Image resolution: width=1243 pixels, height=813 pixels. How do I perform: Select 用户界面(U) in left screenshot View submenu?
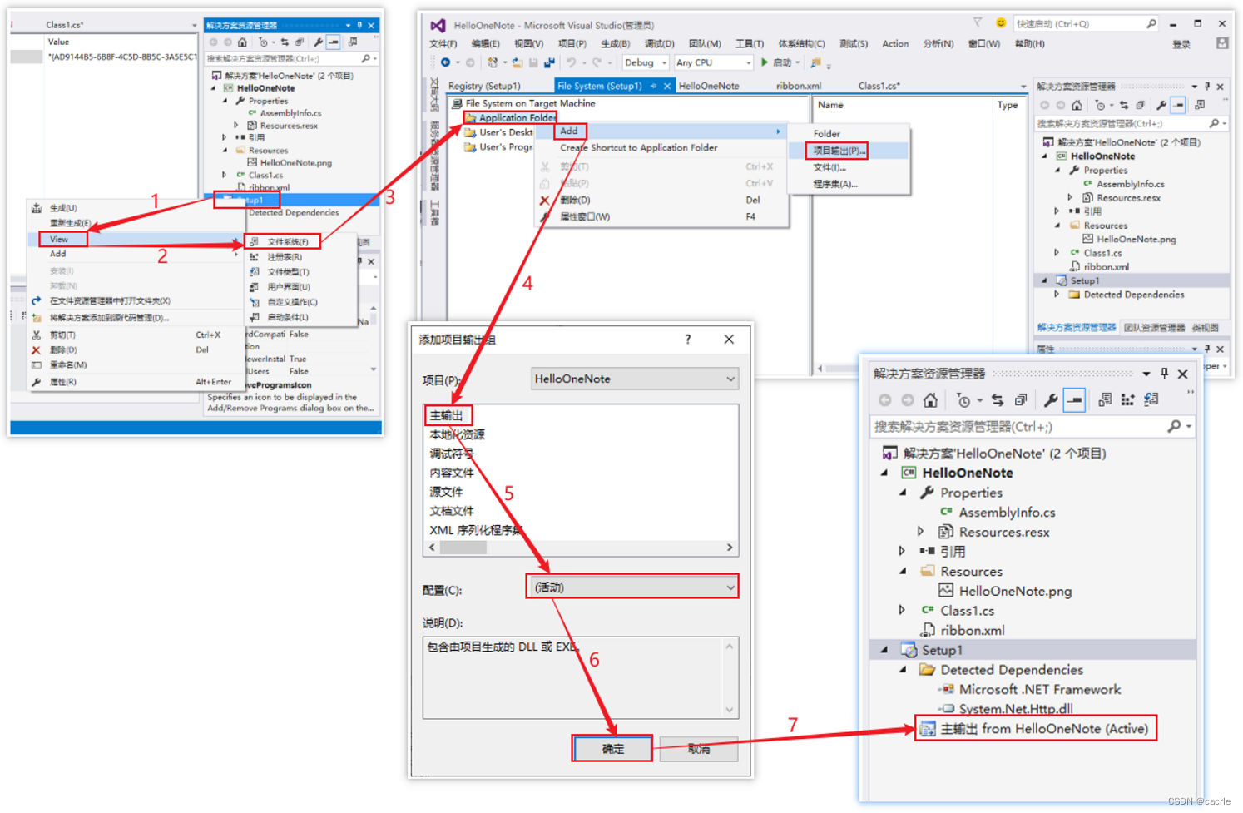[289, 287]
